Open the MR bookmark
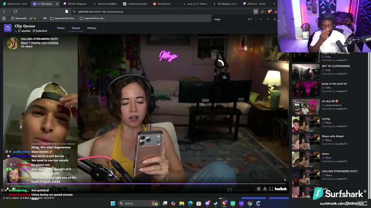Screen dimensions: 371x208 point(43,18)
